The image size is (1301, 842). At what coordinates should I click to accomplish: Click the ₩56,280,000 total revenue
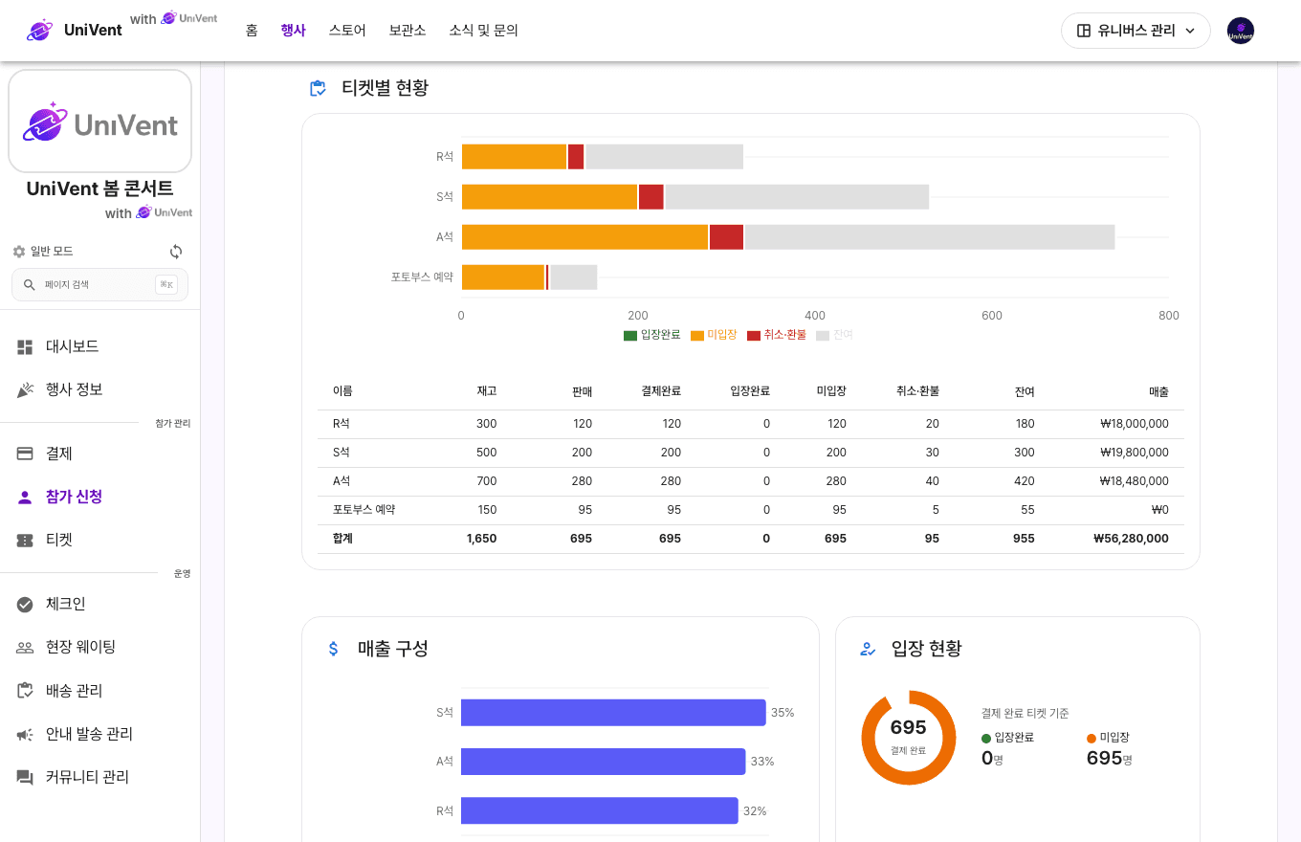[1131, 539]
